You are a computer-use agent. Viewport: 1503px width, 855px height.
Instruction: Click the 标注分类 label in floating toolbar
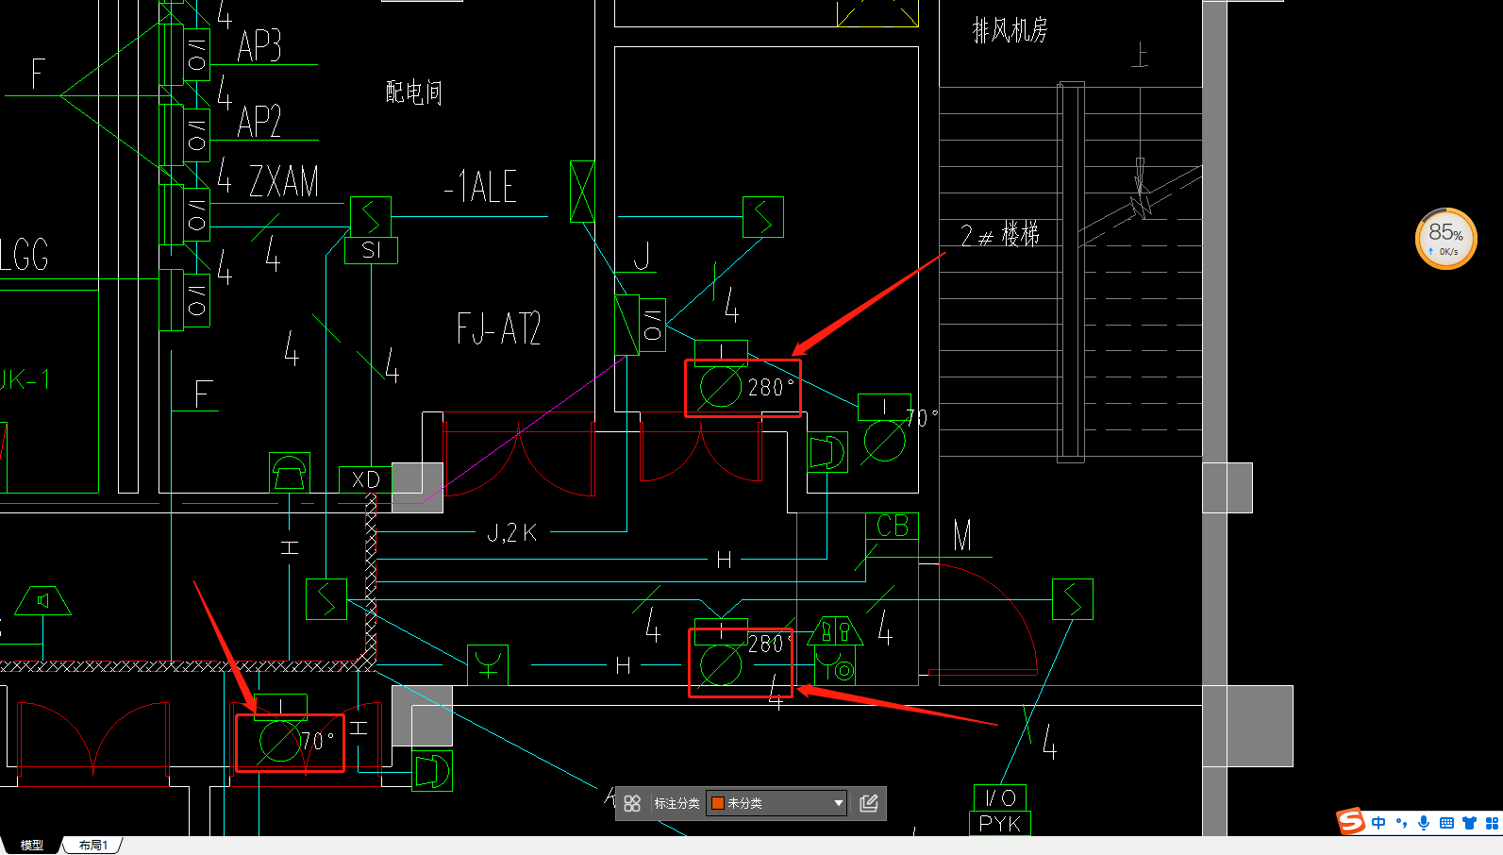pos(676,803)
